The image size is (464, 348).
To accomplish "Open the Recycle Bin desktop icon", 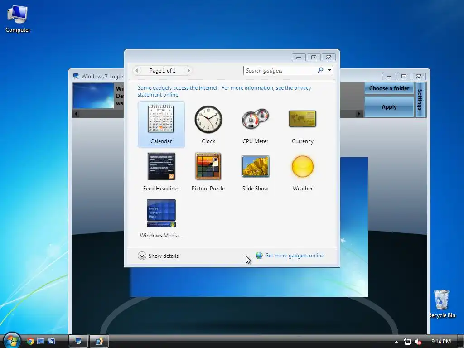I will pyautogui.click(x=442, y=304).
